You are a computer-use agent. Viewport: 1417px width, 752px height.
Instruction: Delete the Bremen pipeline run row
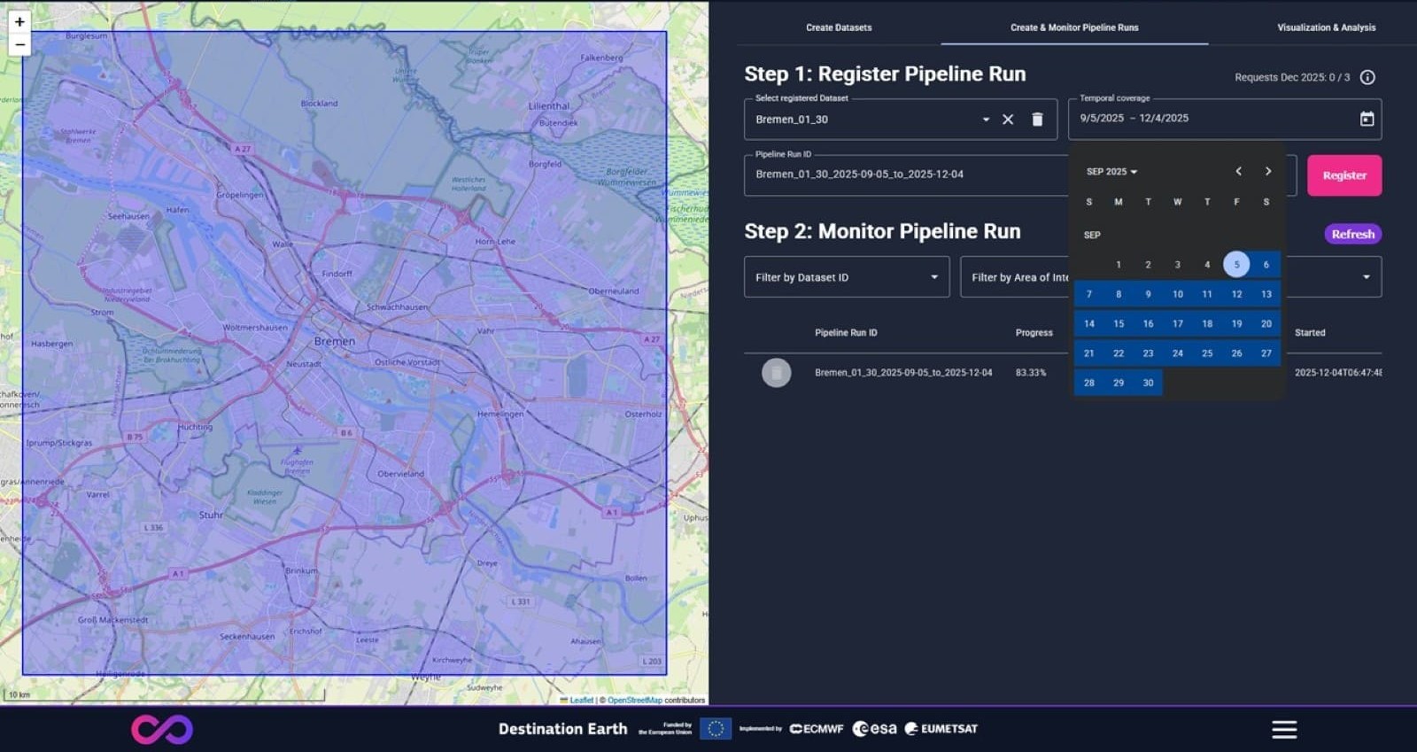[776, 373]
